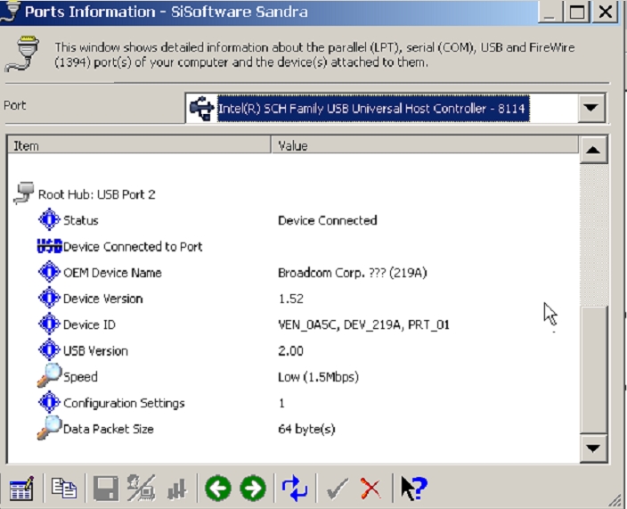Click the Data Packet Size magnifier icon
The height and width of the screenshot is (509, 627).
(x=49, y=428)
